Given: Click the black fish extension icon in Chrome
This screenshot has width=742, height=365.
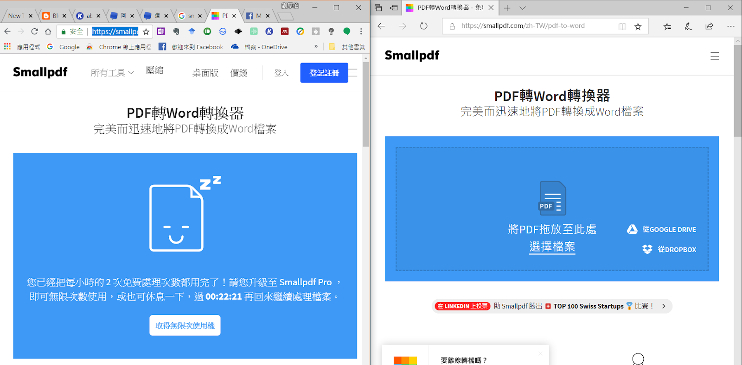Looking at the screenshot, I should click(238, 31).
